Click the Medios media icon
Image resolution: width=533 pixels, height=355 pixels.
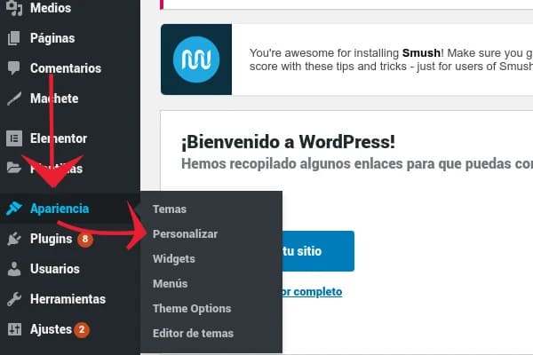pos(14,8)
